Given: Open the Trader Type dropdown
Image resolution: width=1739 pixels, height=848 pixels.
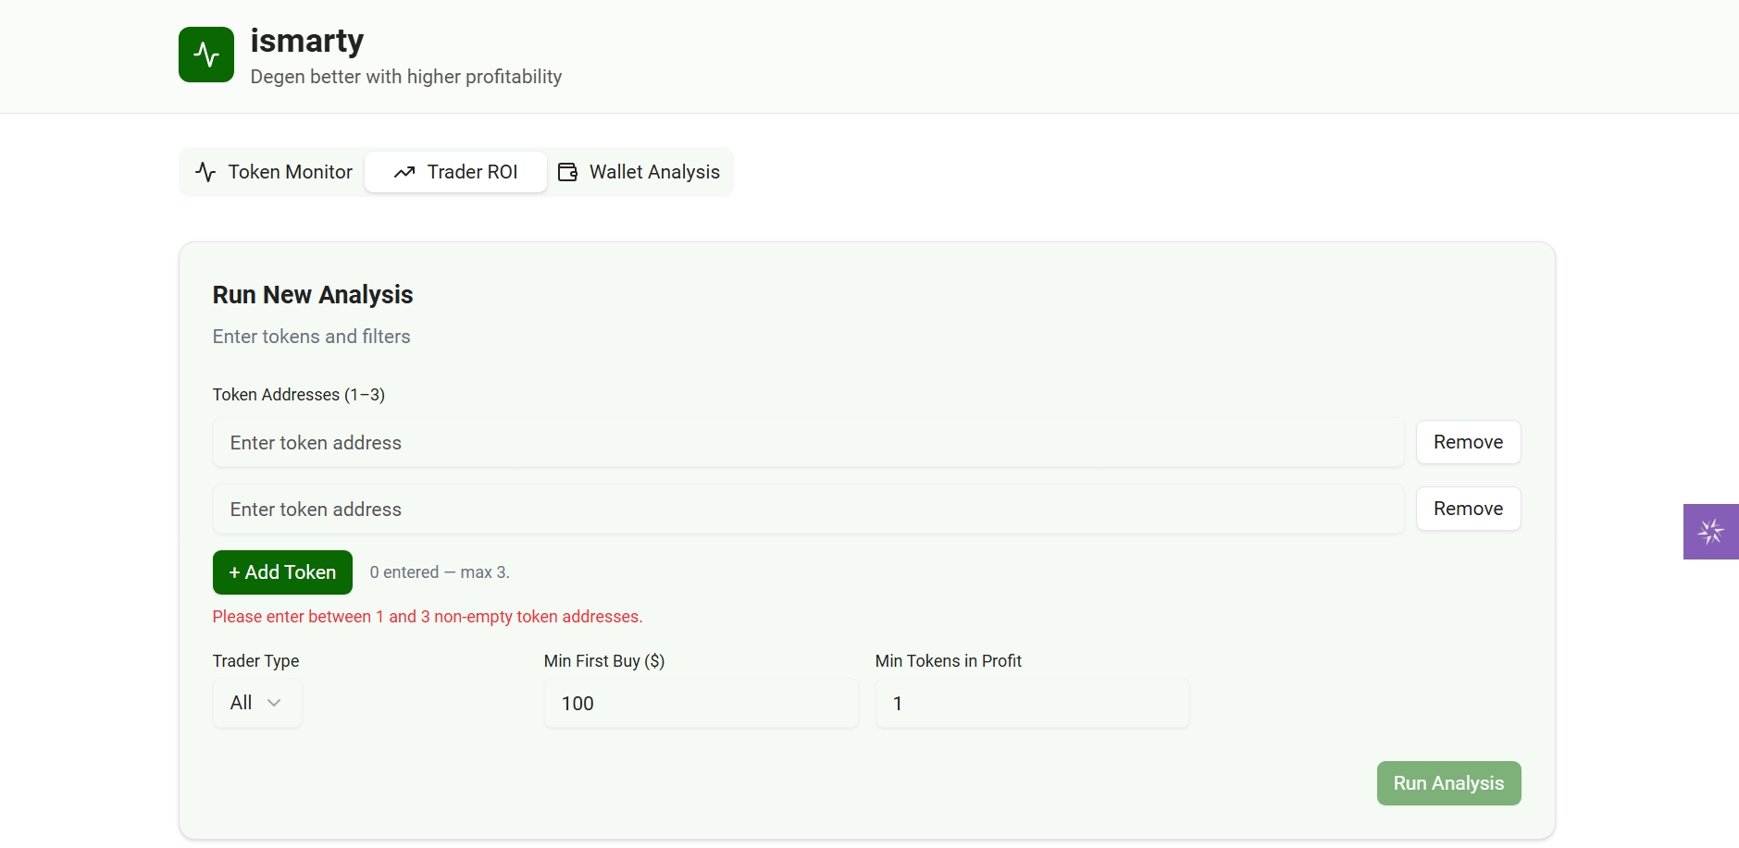Looking at the screenshot, I should point(257,703).
